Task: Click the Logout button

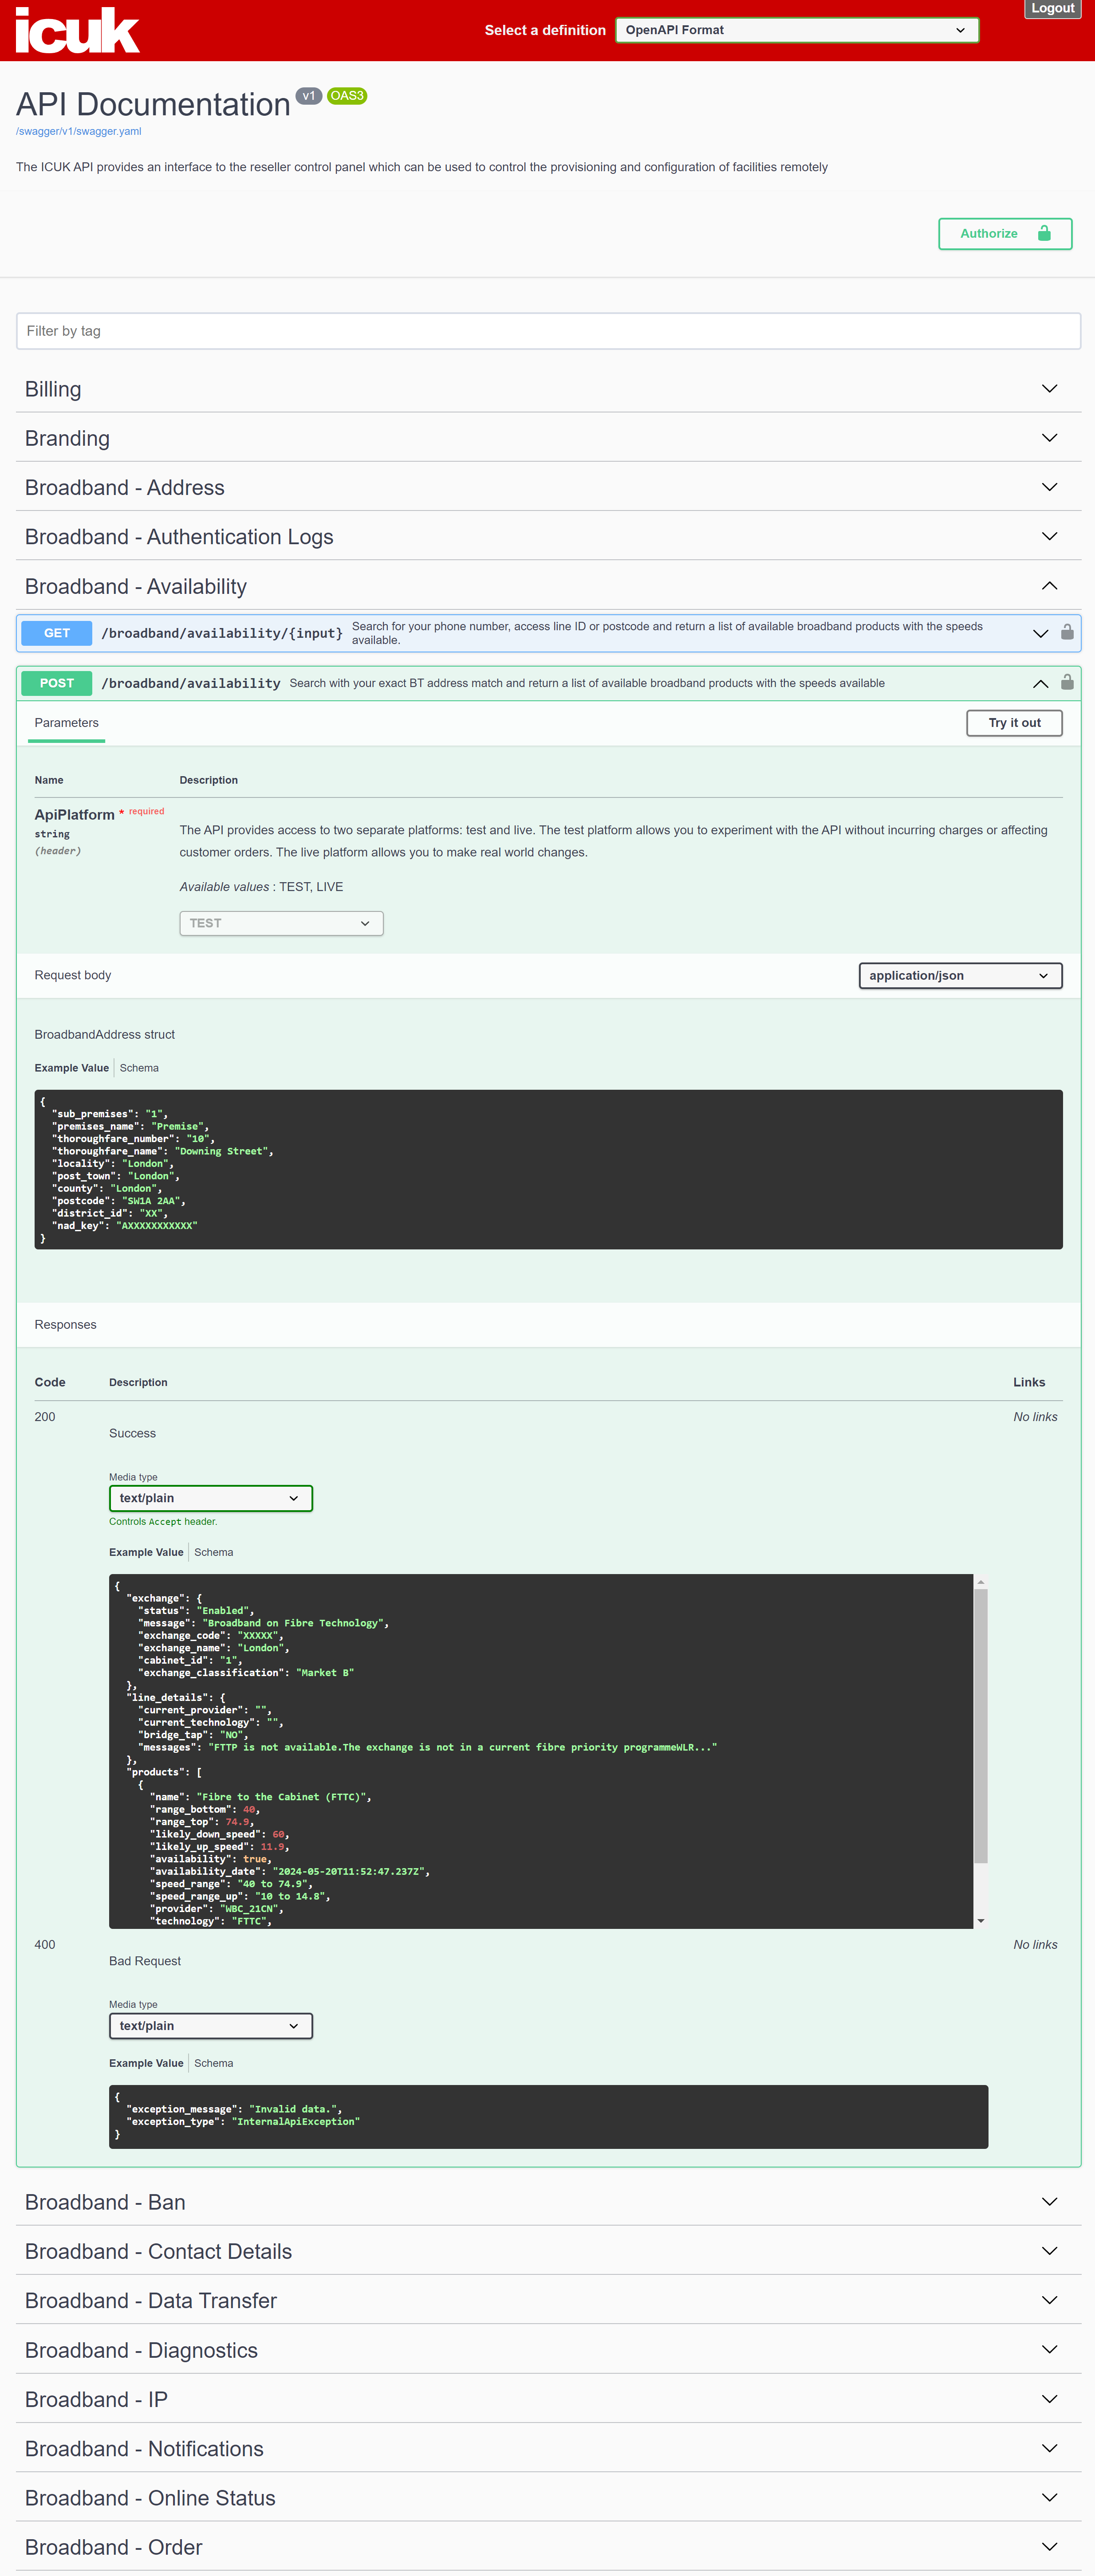Action: pos(1052,8)
